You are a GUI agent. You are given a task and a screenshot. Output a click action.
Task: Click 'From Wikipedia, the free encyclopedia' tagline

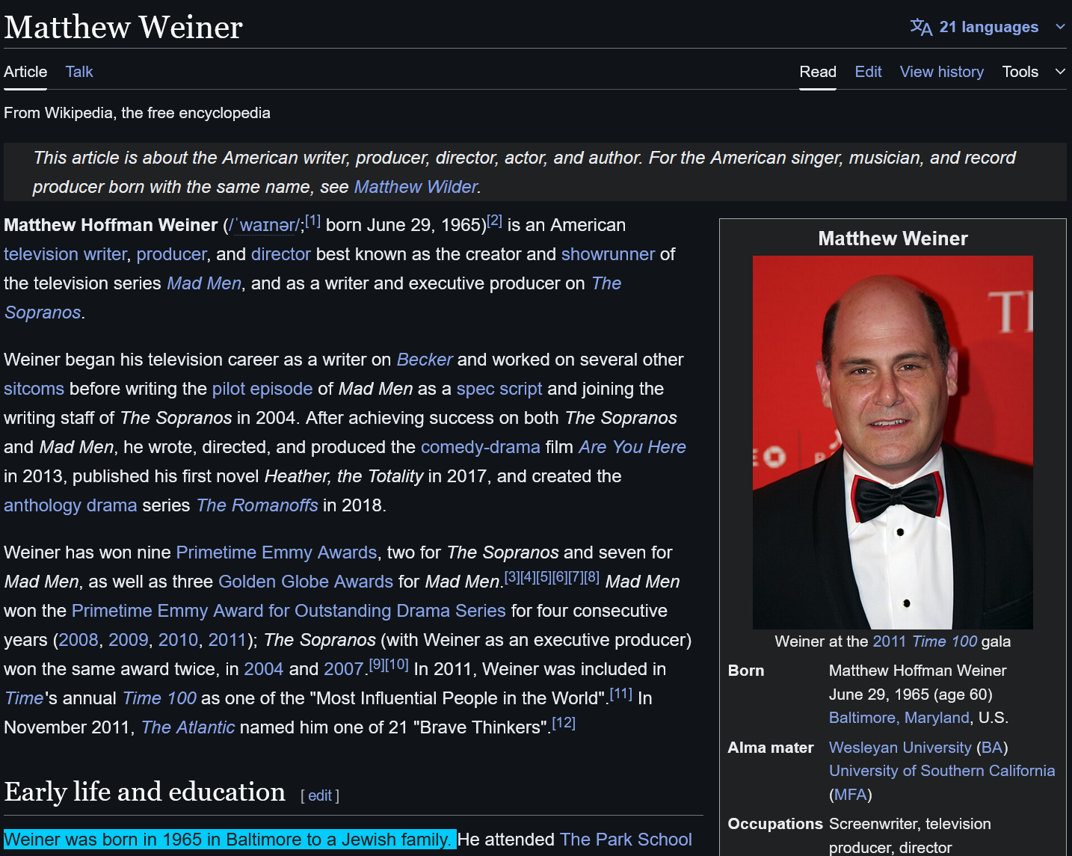click(x=138, y=113)
